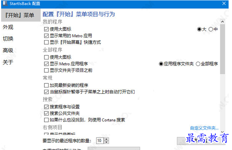Click the 常规 section heading

coord(48,78)
